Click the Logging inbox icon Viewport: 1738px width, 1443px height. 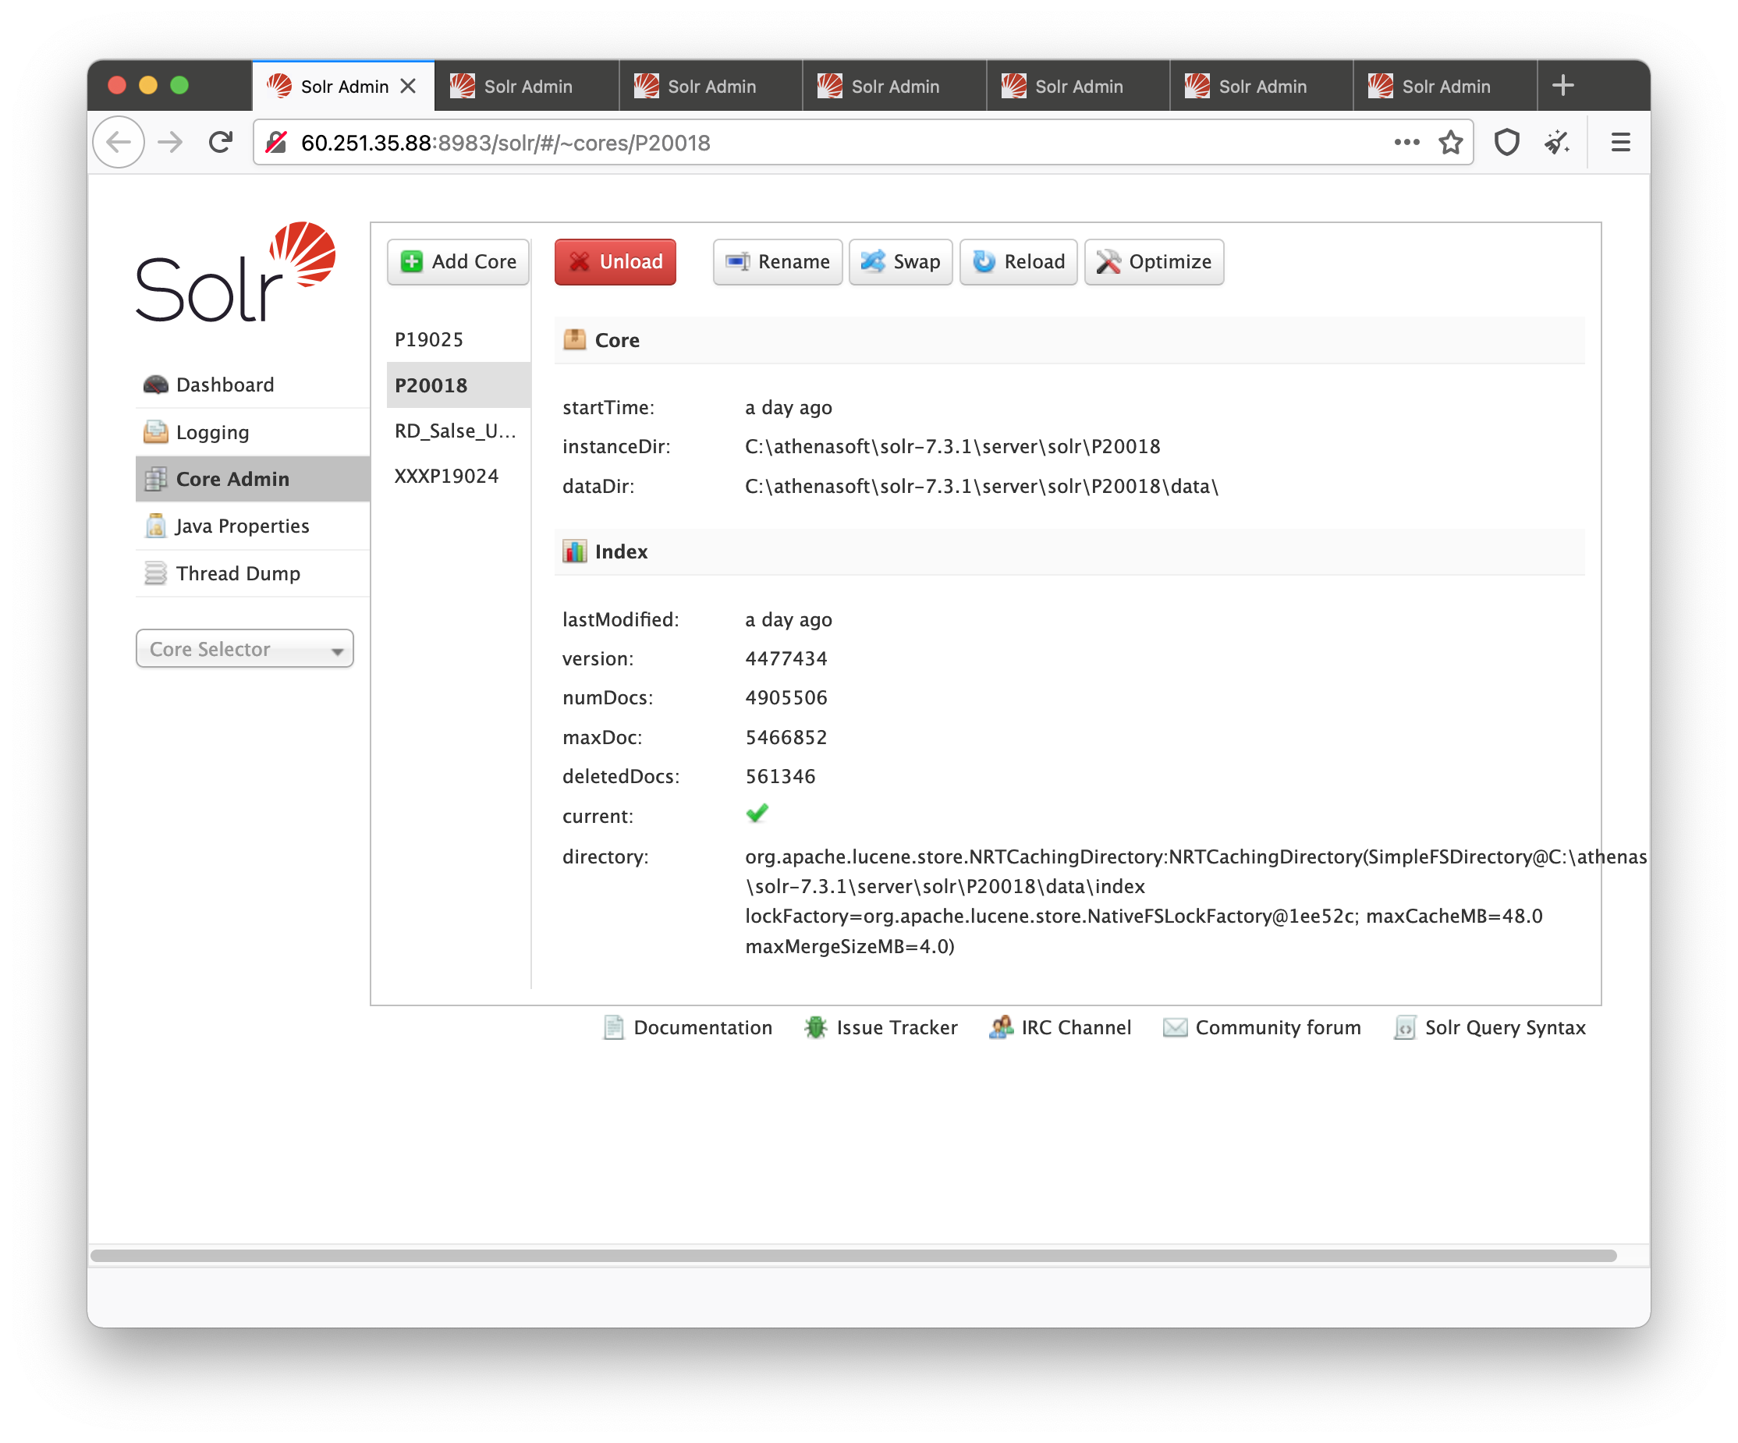(x=155, y=432)
